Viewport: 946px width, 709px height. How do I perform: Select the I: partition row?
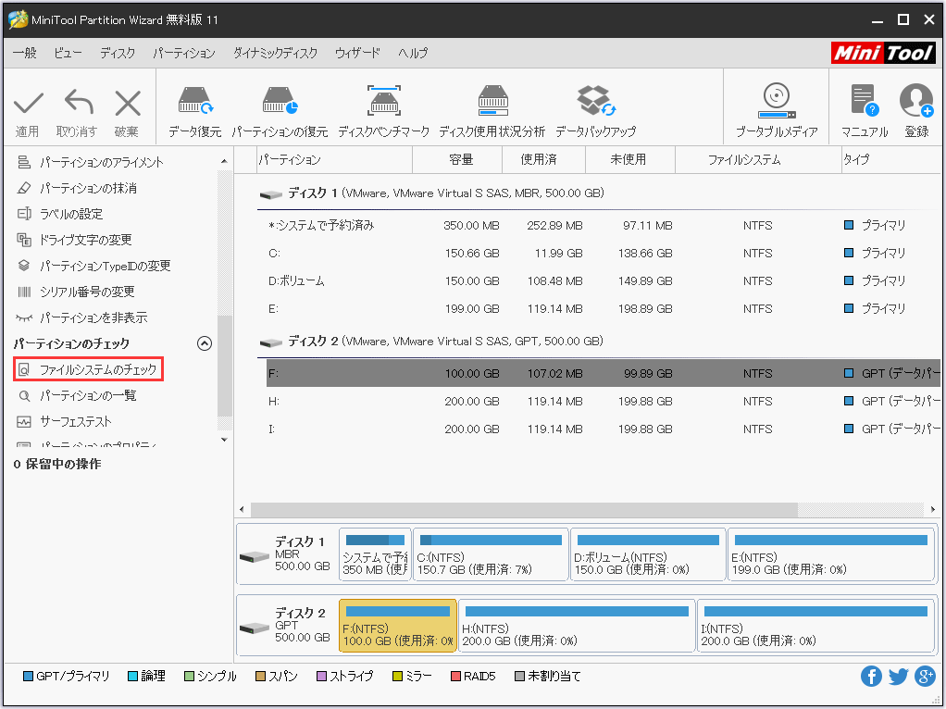[x=604, y=429]
